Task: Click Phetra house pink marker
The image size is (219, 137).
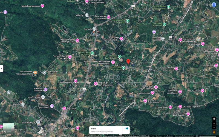Action: [x=170, y=107]
